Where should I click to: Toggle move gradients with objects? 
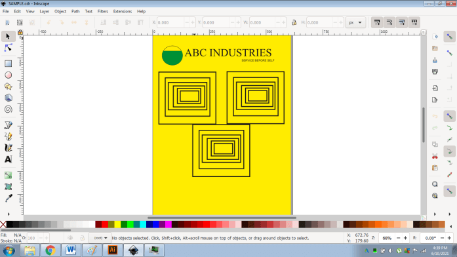tap(402, 22)
